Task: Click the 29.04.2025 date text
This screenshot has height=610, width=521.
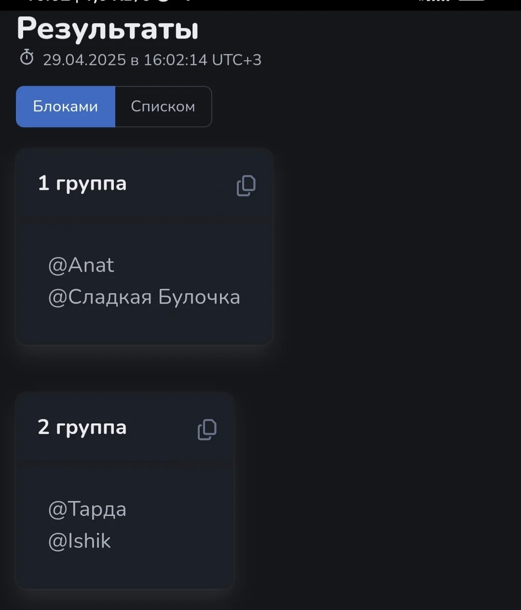Action: [84, 60]
